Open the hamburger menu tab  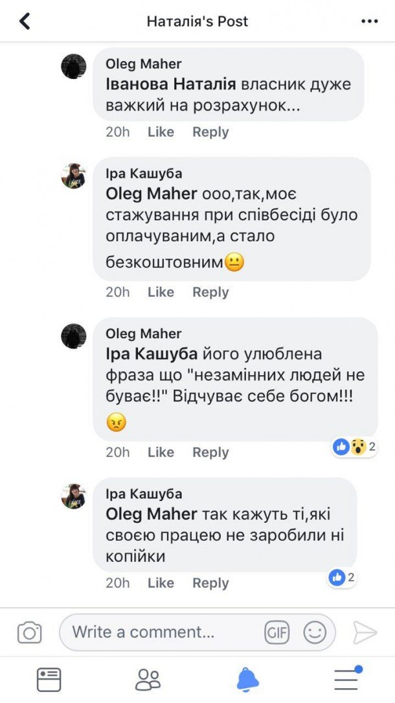click(347, 679)
